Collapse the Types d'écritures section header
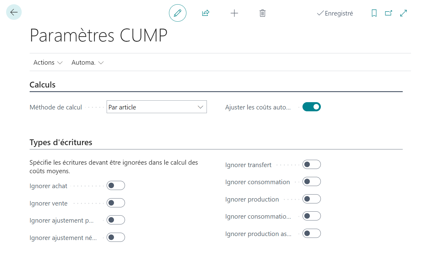The height and width of the screenshot is (265, 440). (x=61, y=142)
